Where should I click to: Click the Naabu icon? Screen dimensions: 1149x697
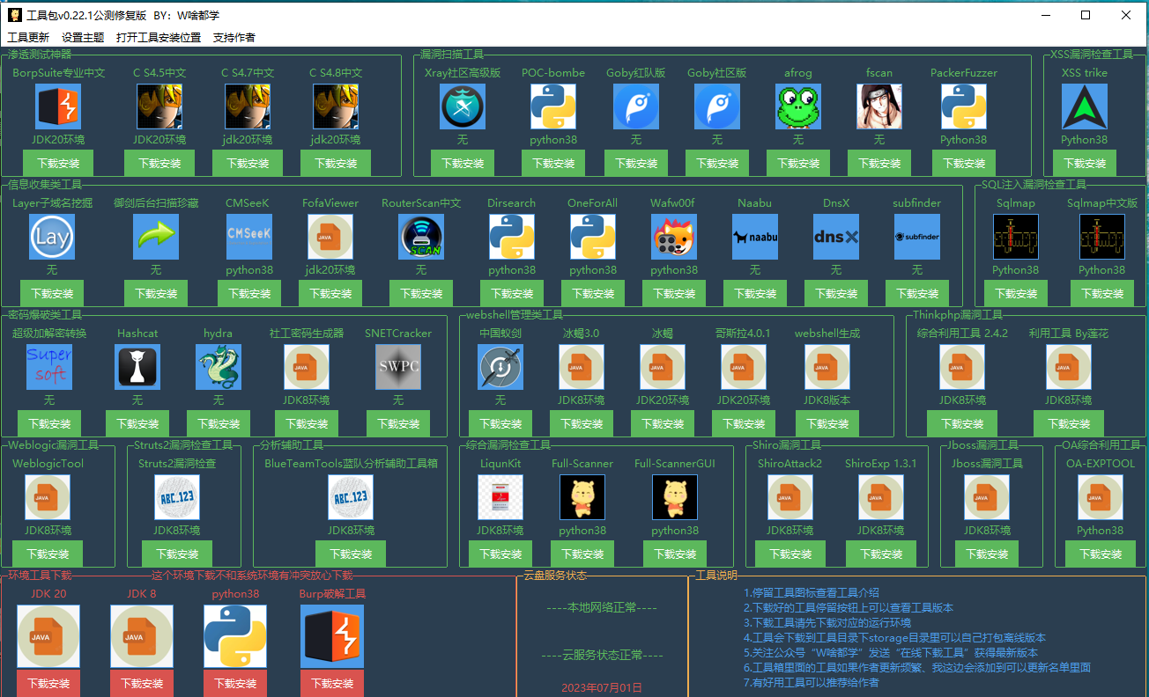click(x=755, y=237)
